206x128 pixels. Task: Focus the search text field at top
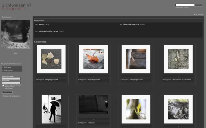(x=185, y=5)
